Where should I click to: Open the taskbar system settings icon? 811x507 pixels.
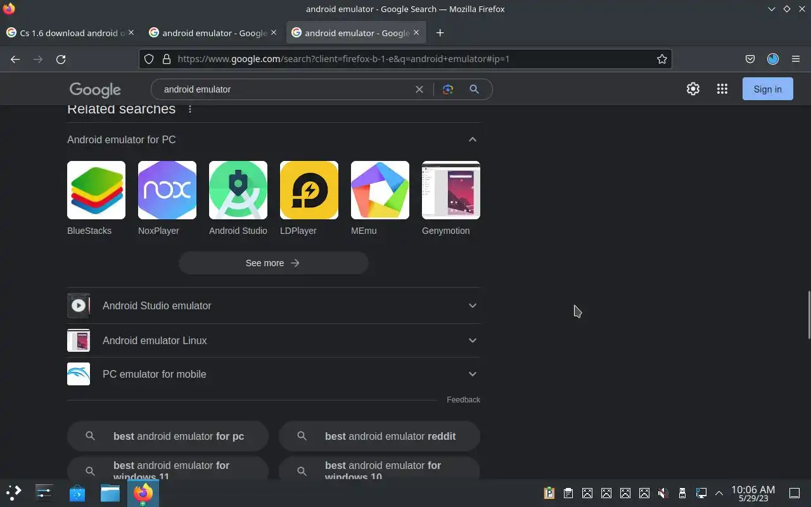[x=44, y=492]
